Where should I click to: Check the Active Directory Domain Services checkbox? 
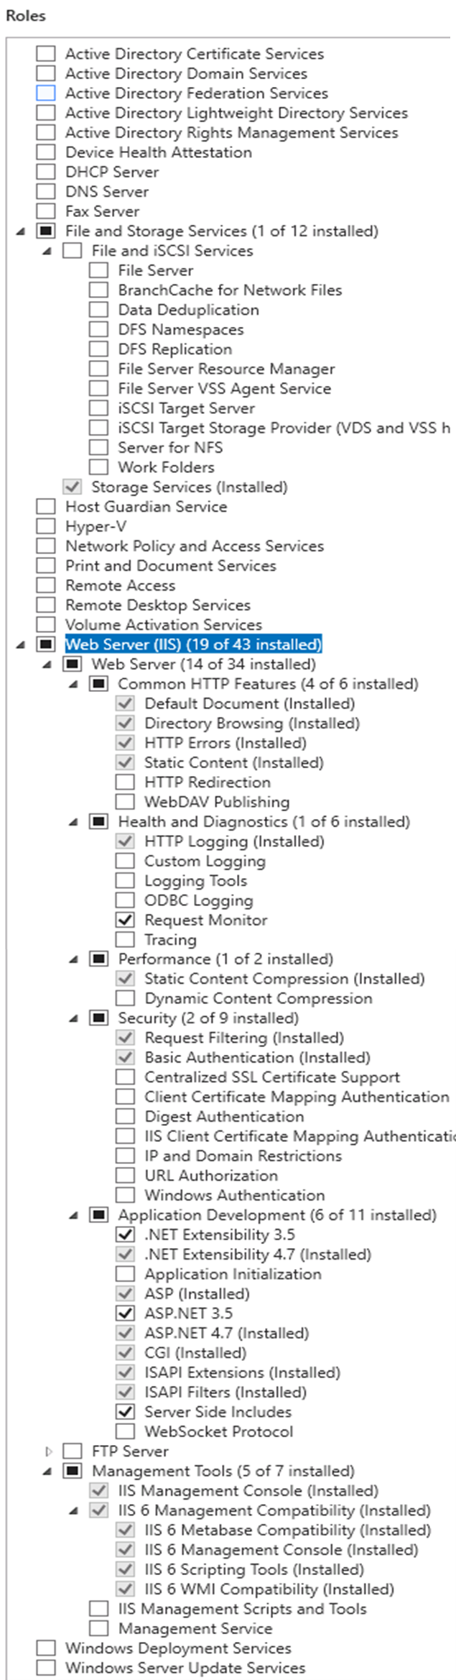pyautogui.click(x=46, y=73)
